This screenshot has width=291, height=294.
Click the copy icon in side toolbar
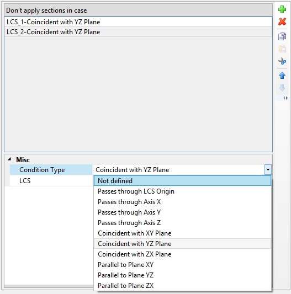282,36
